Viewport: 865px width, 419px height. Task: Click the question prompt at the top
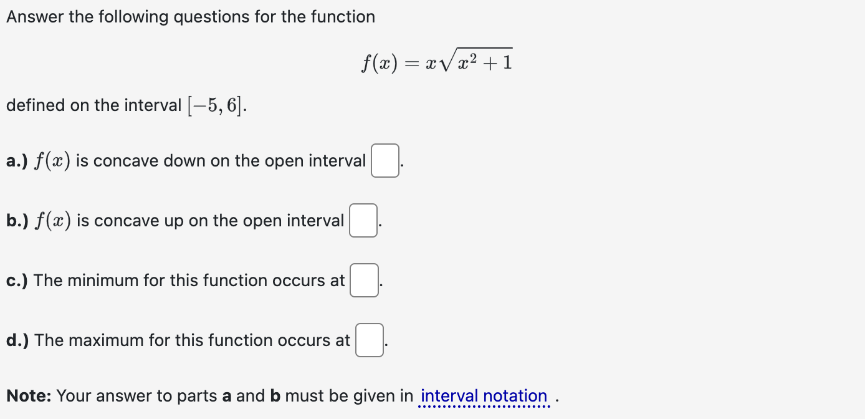pyautogui.click(x=190, y=16)
